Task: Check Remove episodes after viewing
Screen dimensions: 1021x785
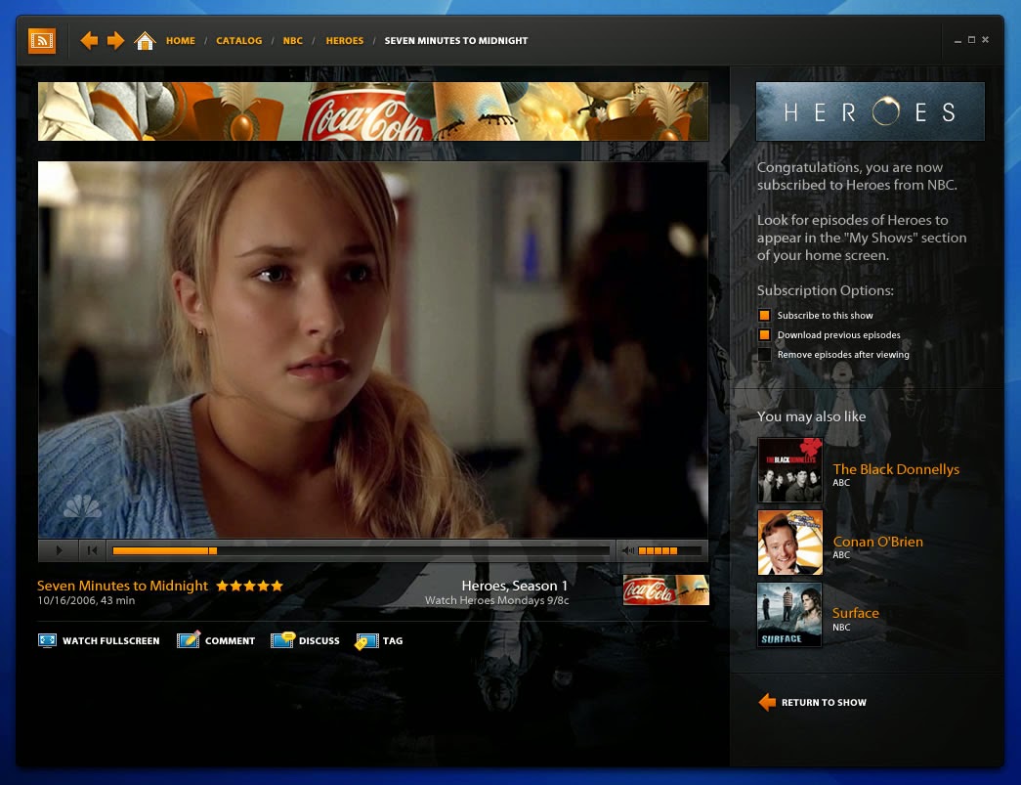Action: [x=764, y=355]
